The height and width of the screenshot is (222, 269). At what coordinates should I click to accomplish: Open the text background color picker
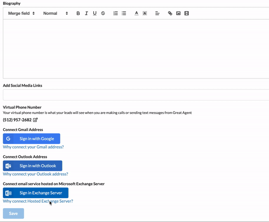[x=145, y=13]
